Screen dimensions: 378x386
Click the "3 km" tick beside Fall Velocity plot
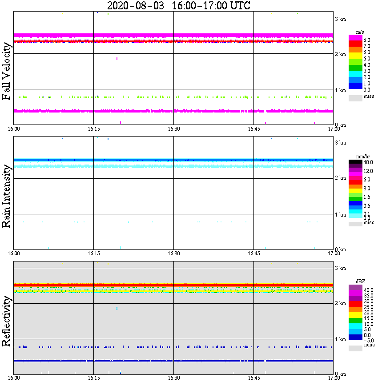point(340,19)
